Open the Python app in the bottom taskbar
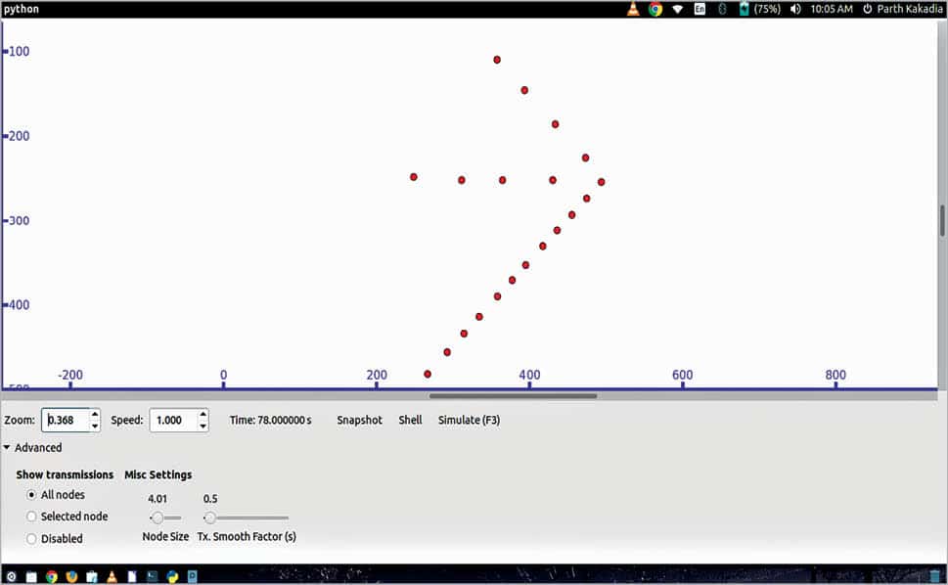 click(x=172, y=576)
